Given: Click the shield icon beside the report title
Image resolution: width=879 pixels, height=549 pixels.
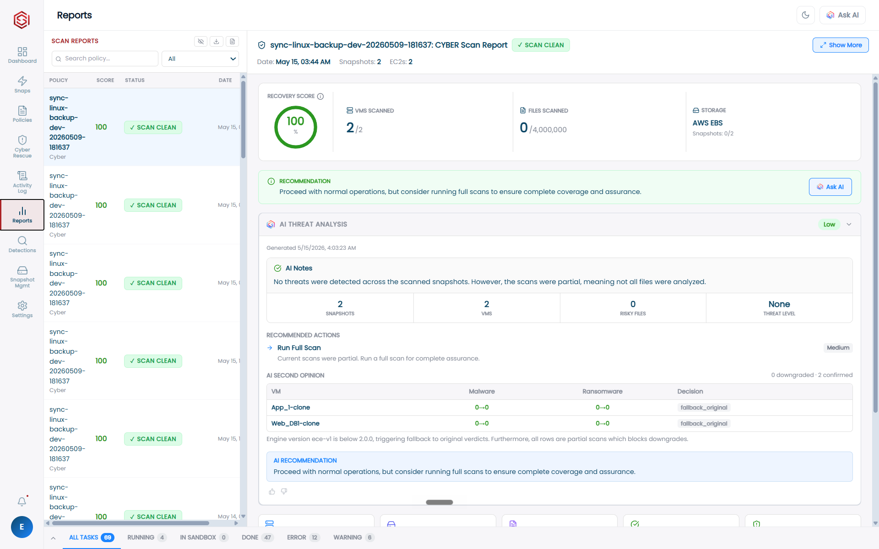Looking at the screenshot, I should 262,45.
